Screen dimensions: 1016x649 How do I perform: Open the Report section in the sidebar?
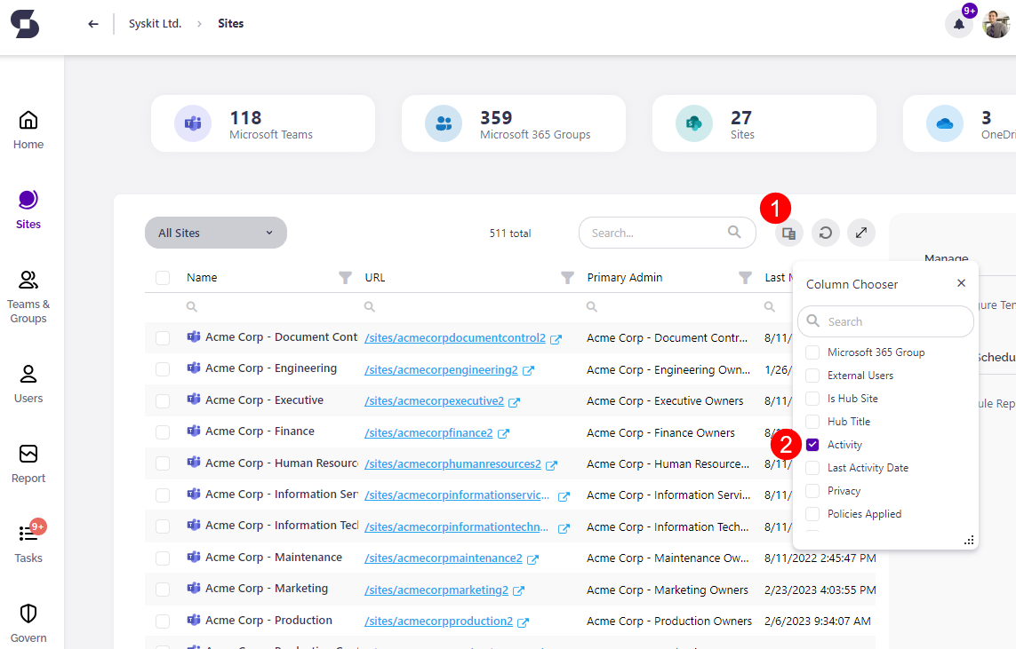point(28,465)
